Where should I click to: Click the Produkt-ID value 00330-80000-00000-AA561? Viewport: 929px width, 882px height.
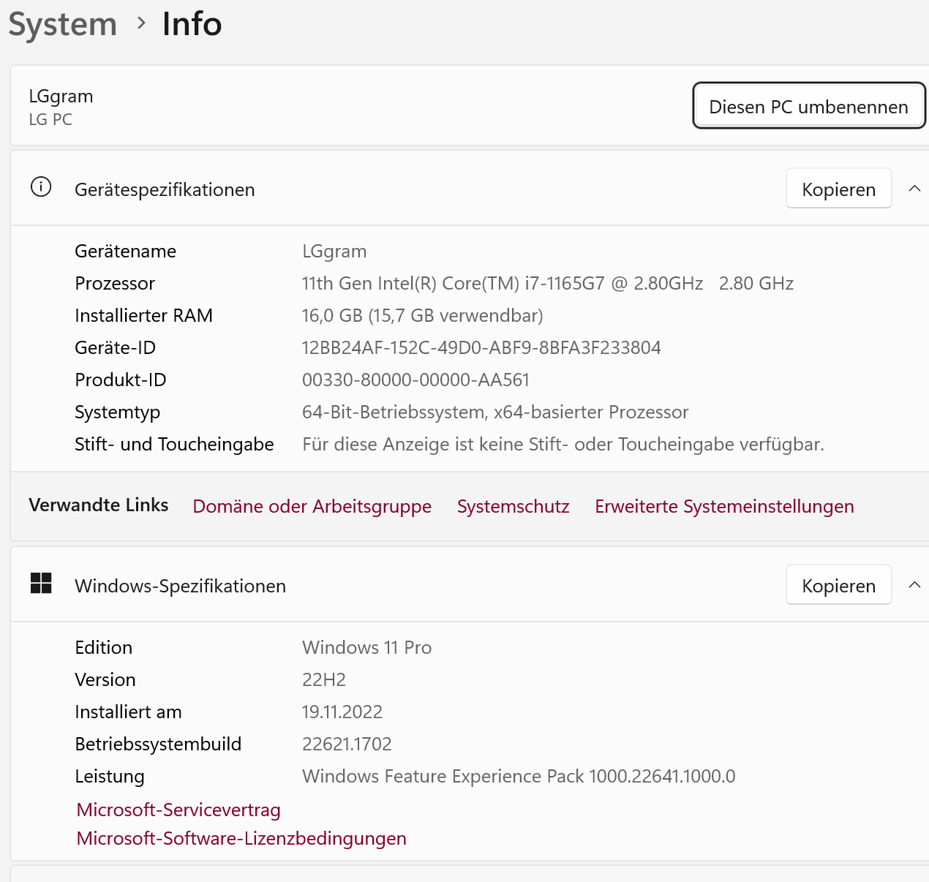tap(415, 380)
